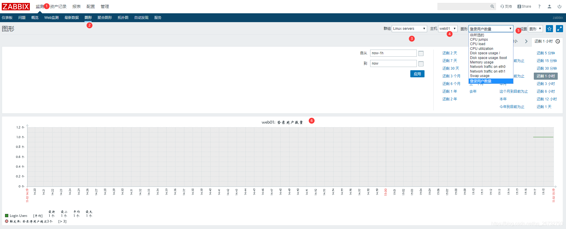Go to 拓扑图 submenu
566x229 pixels.
pyautogui.click(x=123, y=18)
